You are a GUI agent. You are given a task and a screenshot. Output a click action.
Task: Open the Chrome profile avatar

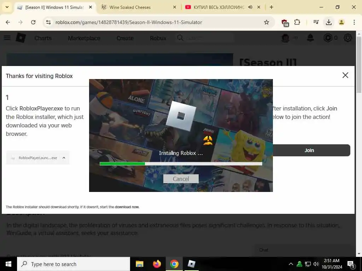point(341,22)
